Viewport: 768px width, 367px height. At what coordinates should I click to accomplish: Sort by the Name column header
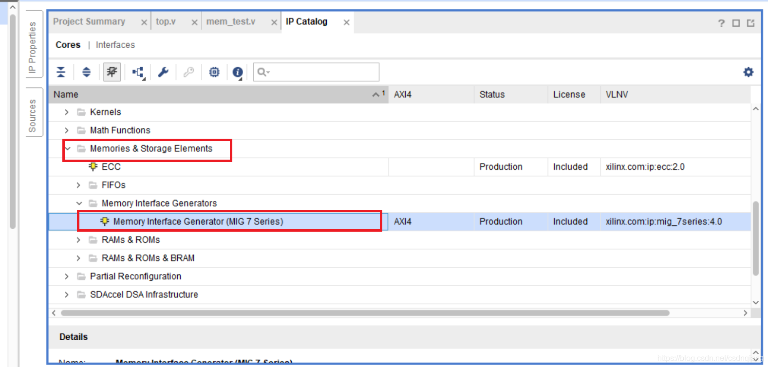tap(219, 94)
